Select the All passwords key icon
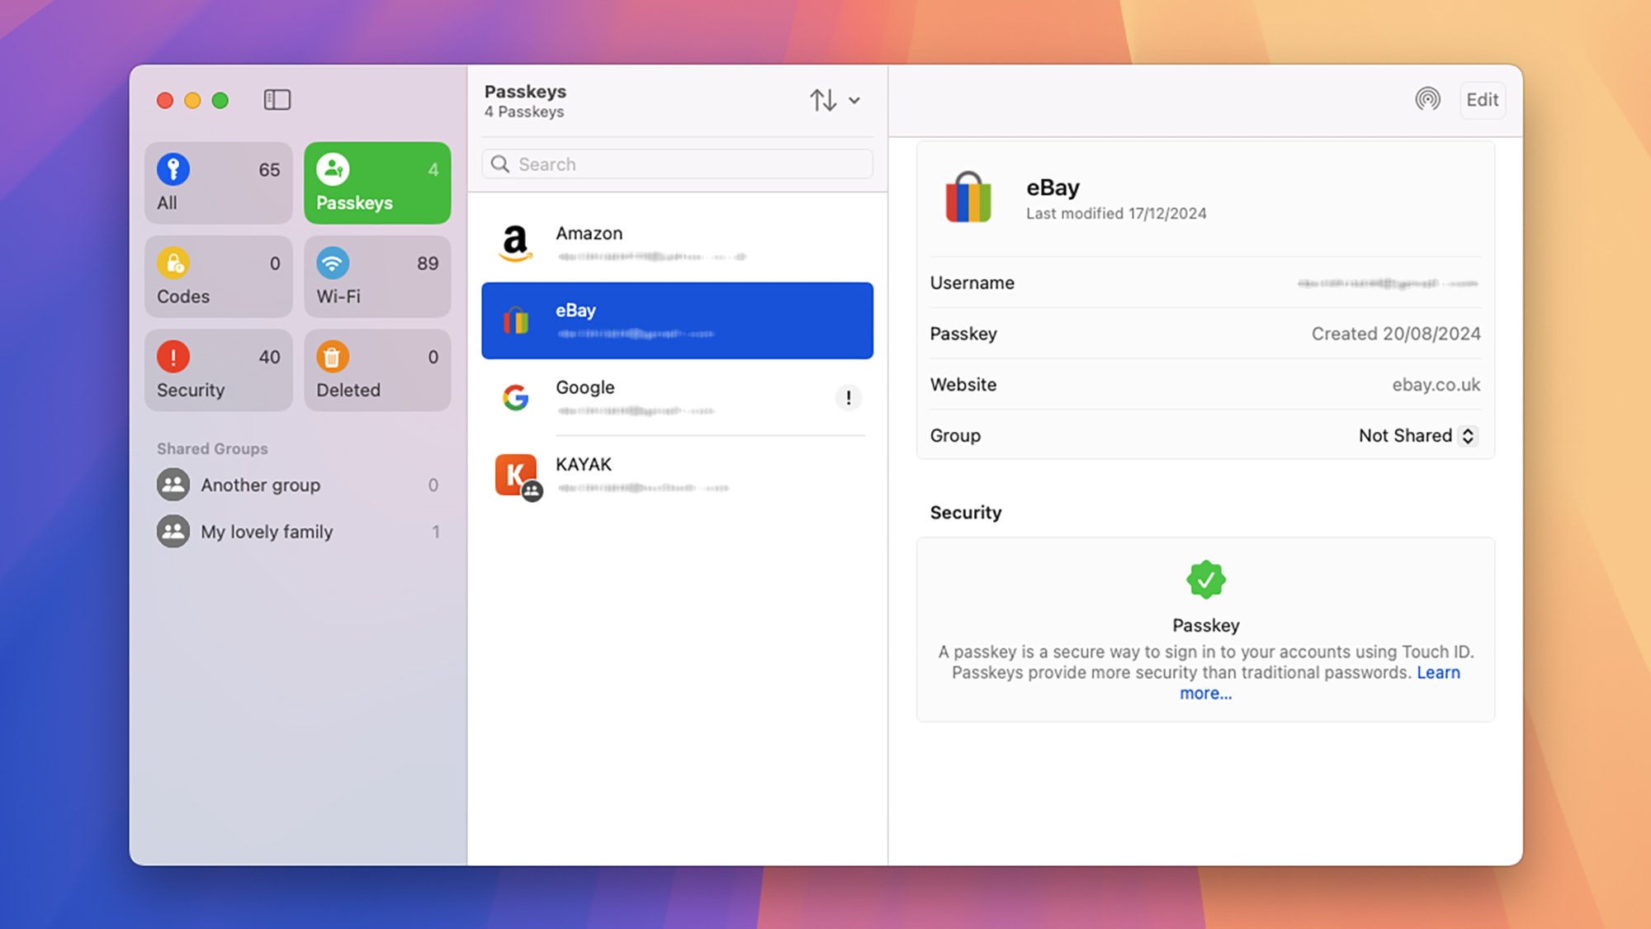1651x929 pixels. (173, 169)
